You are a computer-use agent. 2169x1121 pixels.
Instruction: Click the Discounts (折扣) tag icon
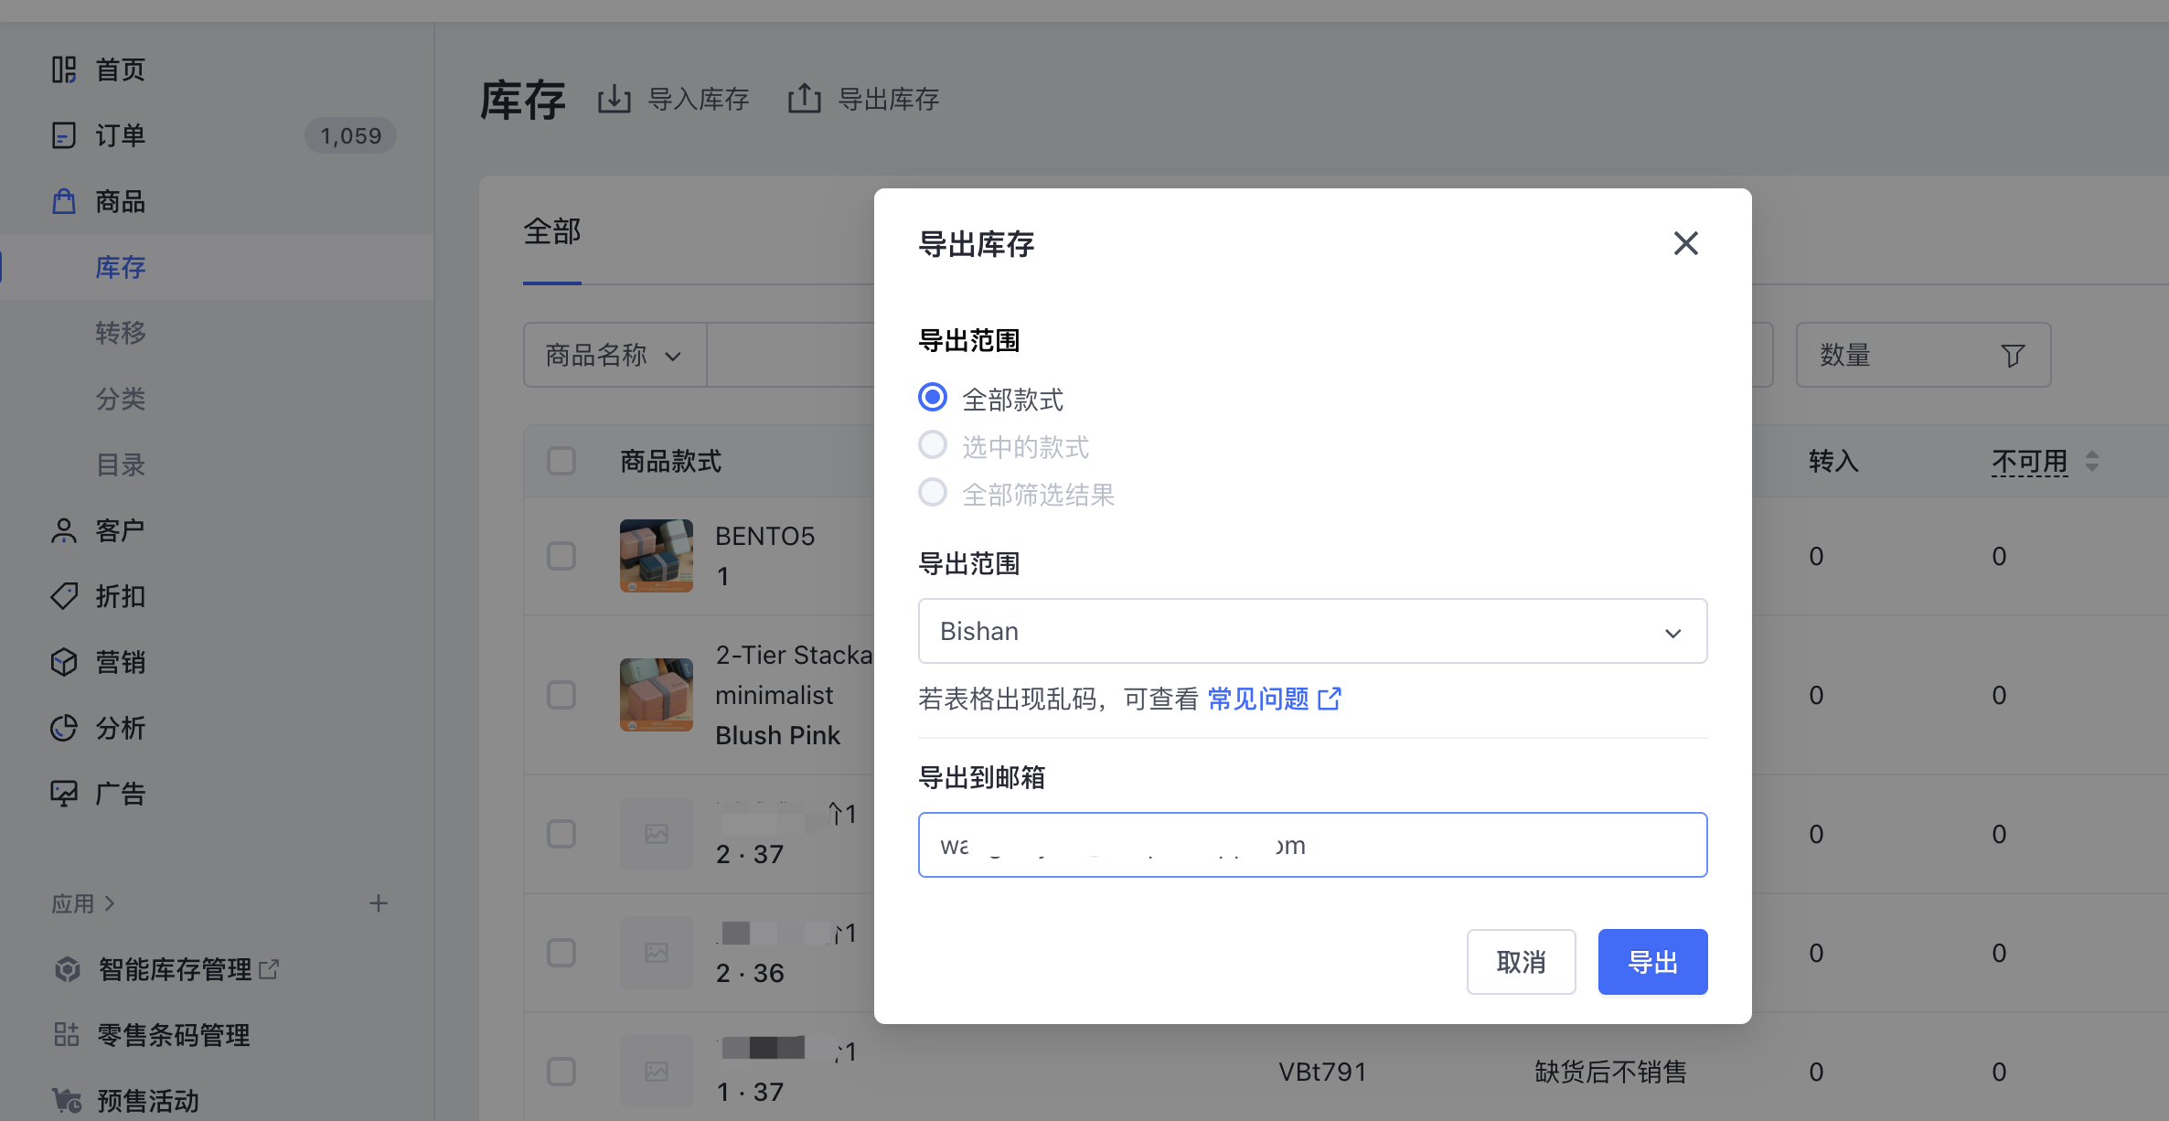[64, 596]
